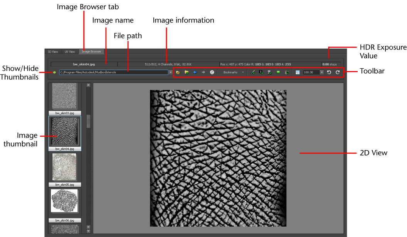Expand the file path history dropdown
The image size is (407, 237).
tap(170, 73)
